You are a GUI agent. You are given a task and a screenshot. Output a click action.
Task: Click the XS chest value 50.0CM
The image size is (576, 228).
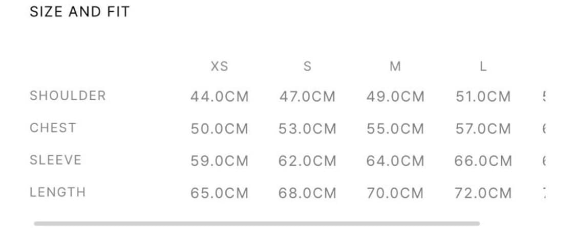coord(219,129)
